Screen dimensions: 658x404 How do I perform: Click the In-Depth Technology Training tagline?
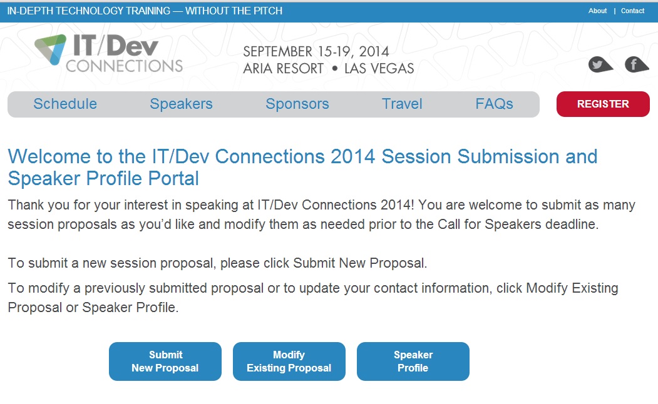[145, 11]
